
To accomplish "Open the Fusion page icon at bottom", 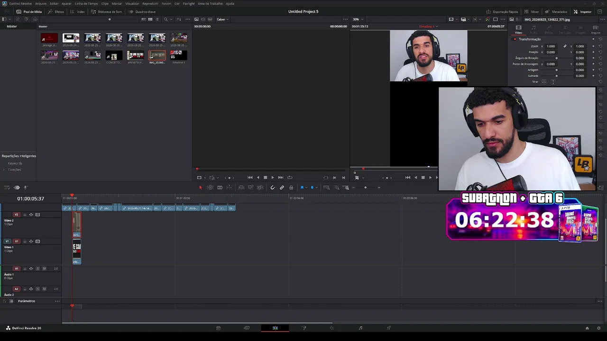I will pyautogui.click(x=304, y=328).
